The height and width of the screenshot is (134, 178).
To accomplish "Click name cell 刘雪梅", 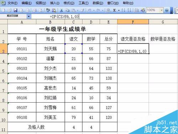I will click(x=50, y=108).
